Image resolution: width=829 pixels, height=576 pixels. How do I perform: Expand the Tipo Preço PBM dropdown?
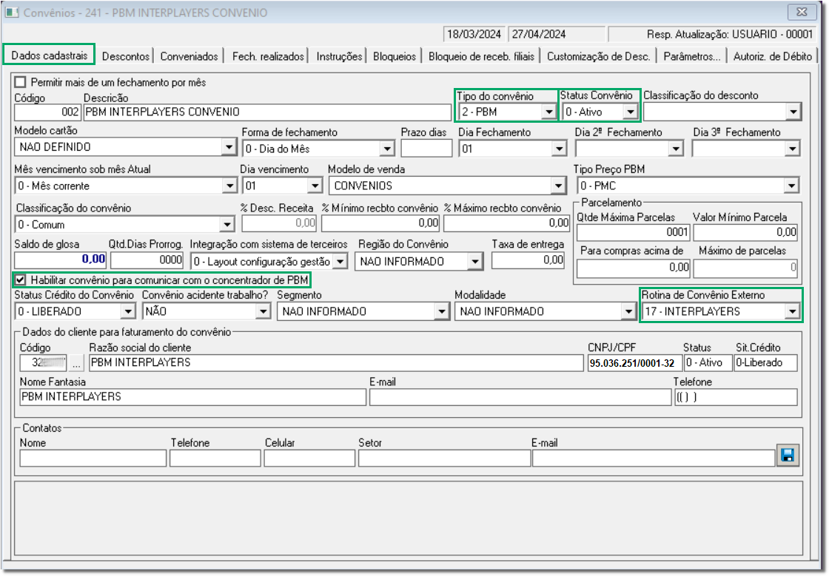tap(791, 186)
